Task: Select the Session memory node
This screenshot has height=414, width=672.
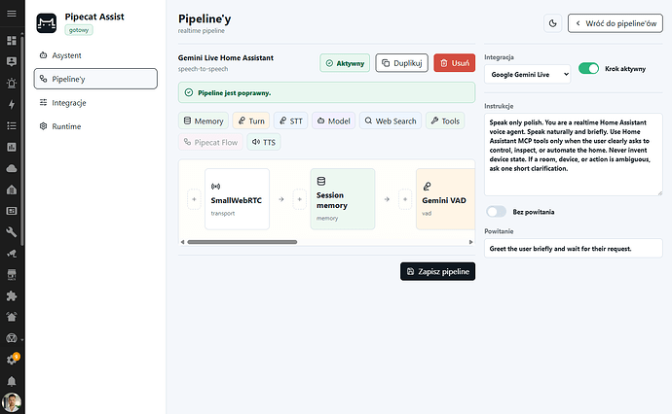Action: point(343,199)
